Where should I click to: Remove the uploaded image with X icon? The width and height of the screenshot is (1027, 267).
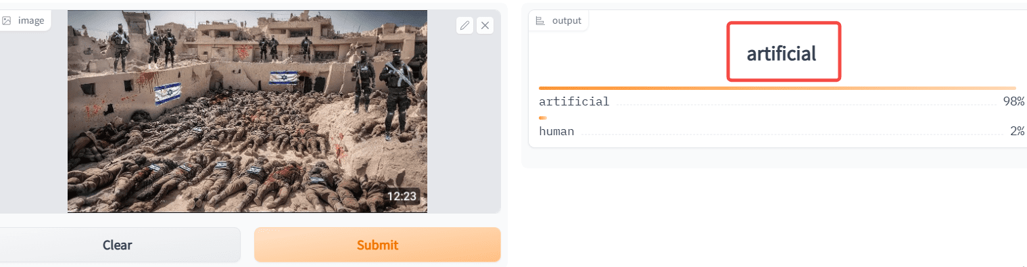coord(485,26)
